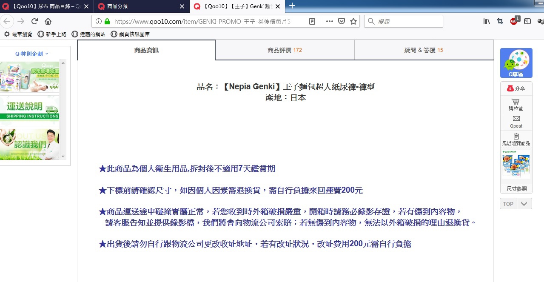The width and height of the screenshot is (544, 282).
Task: Open the 建議的網站 bookmark
Action: tap(88, 34)
